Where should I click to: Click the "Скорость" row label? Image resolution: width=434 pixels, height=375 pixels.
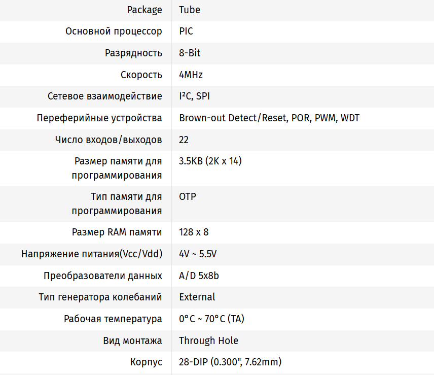(x=141, y=75)
